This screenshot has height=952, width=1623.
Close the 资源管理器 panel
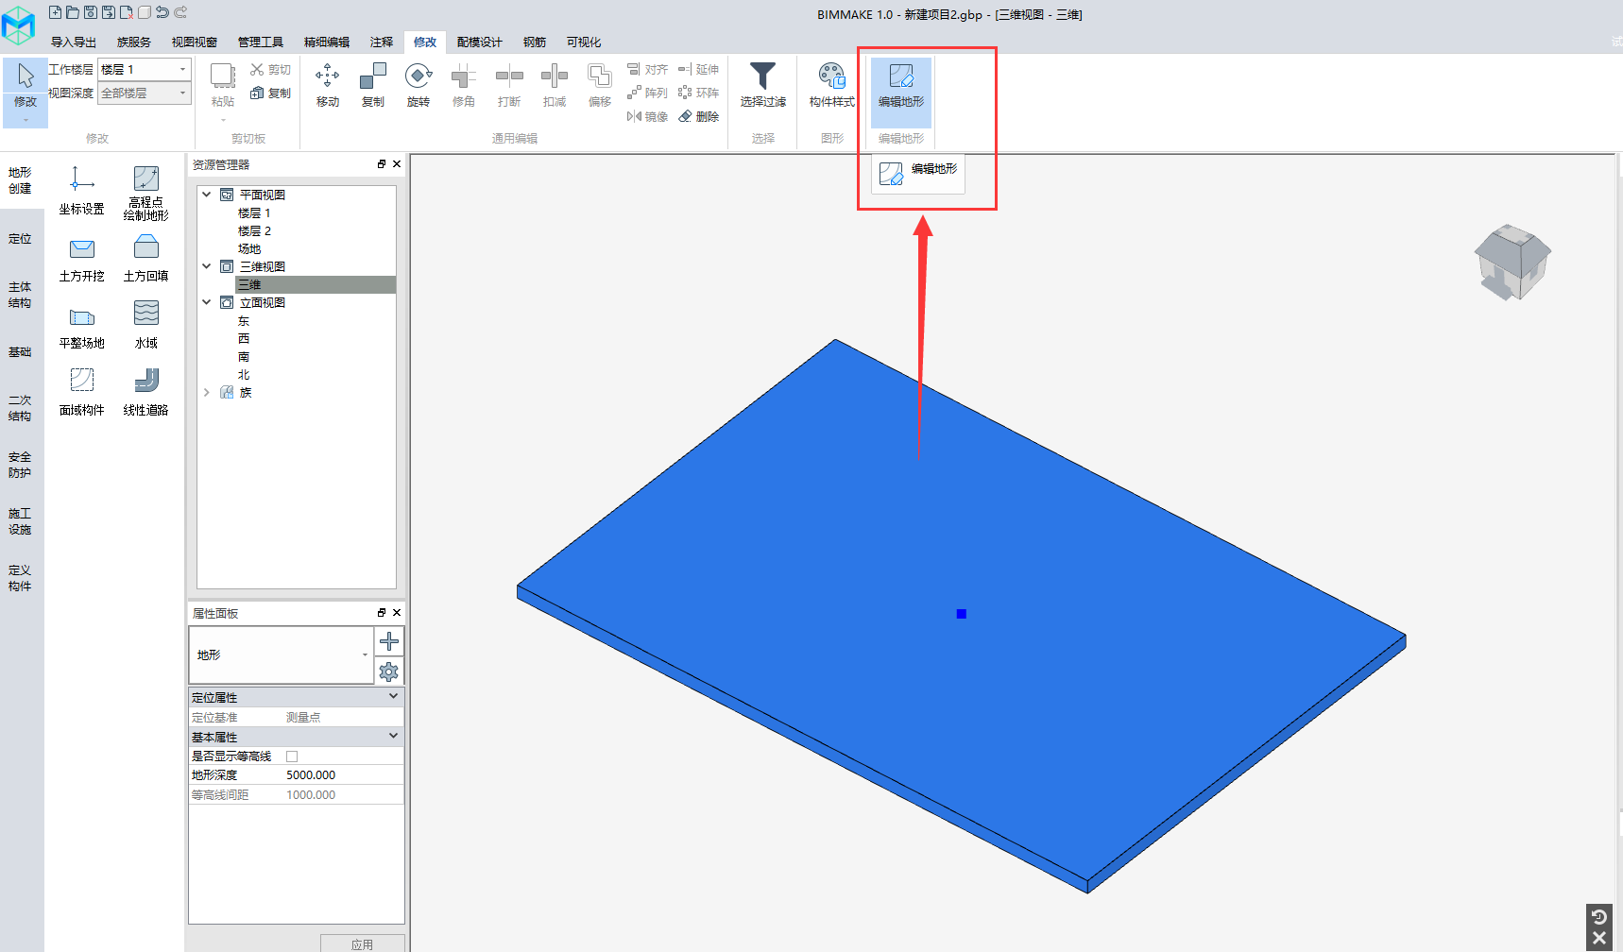click(x=397, y=164)
